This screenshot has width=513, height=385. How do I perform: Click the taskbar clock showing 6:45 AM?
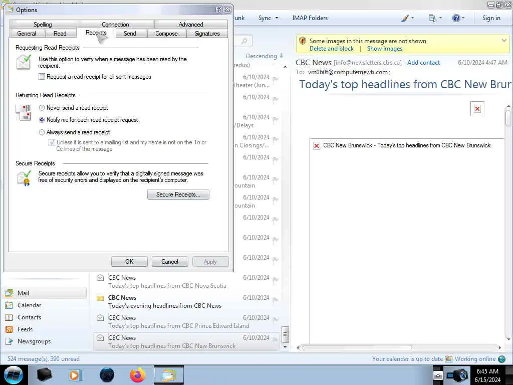[x=487, y=375]
